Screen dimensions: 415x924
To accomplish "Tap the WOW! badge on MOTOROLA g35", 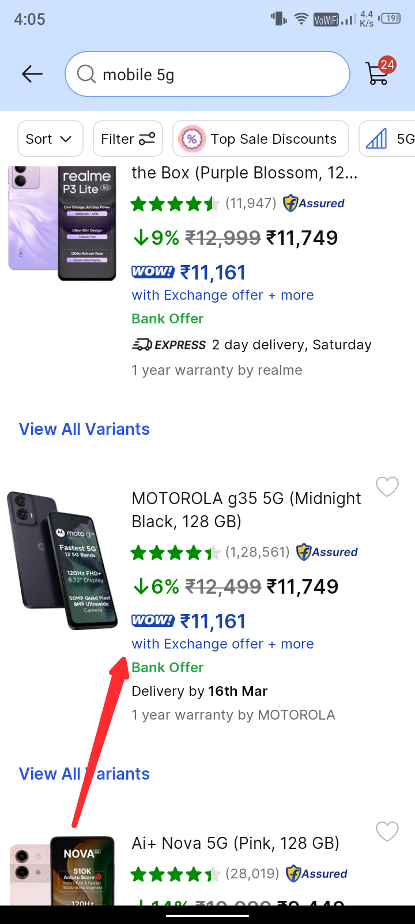I will click(153, 621).
